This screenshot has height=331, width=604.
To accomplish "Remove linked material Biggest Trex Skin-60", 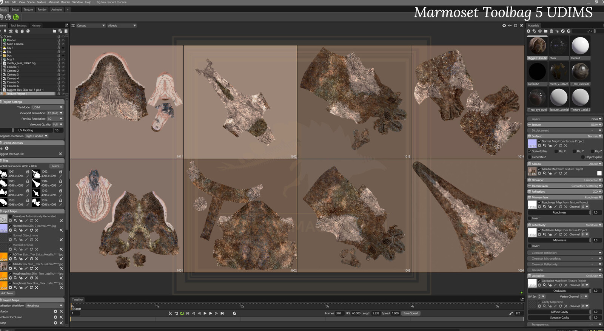I will (x=60, y=154).
